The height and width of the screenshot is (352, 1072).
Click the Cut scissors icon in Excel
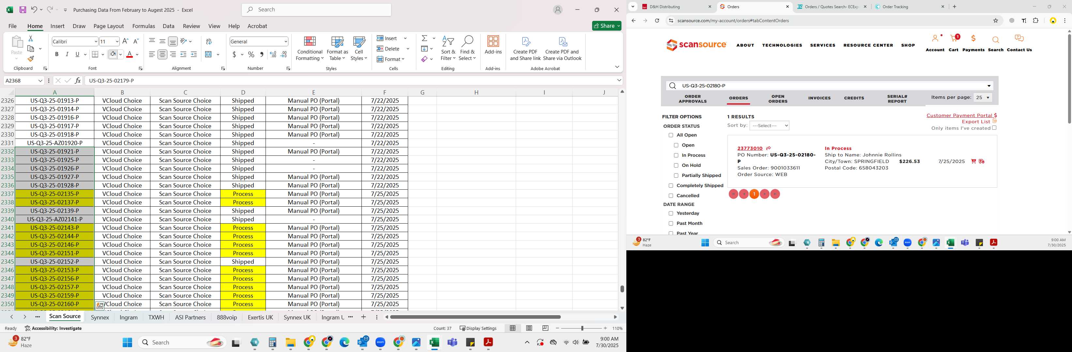[30, 38]
